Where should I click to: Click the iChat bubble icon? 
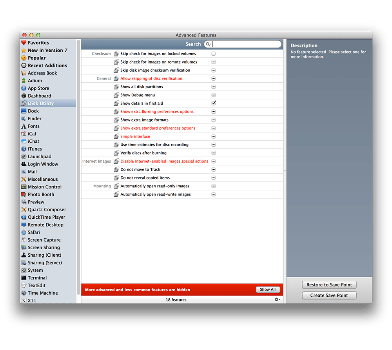tap(24, 141)
